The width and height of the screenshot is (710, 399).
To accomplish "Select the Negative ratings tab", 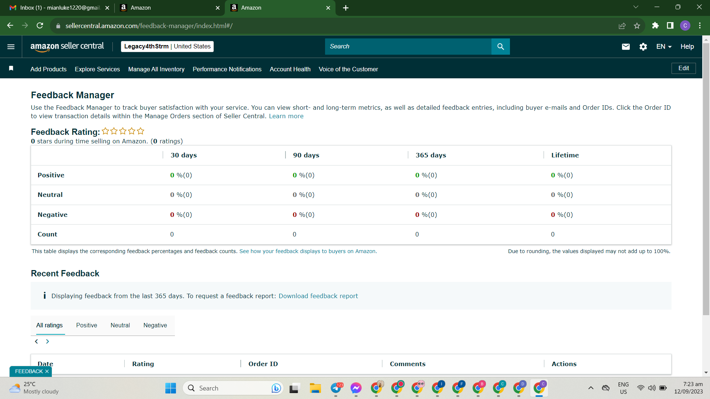I will [x=155, y=325].
